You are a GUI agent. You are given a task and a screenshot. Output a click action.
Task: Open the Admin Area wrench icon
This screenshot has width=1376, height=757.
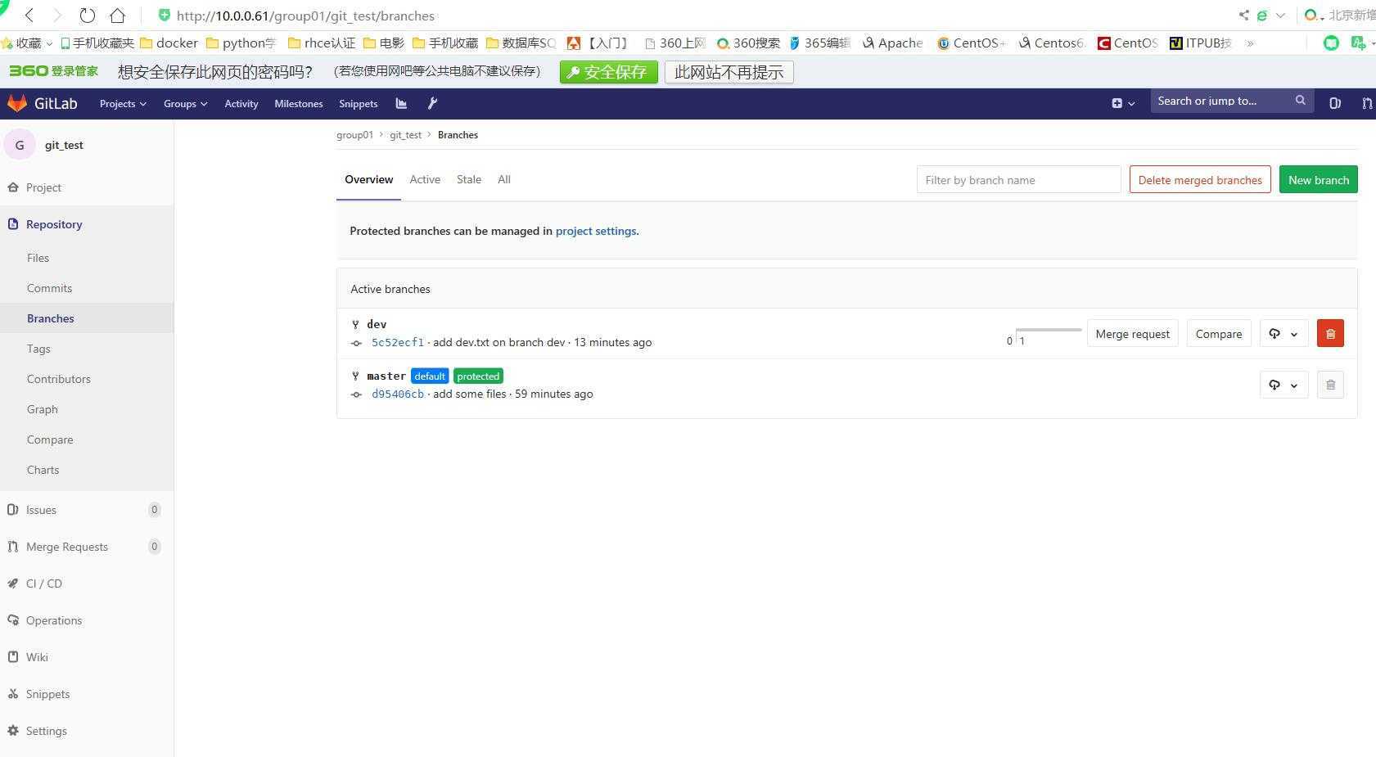pos(432,103)
